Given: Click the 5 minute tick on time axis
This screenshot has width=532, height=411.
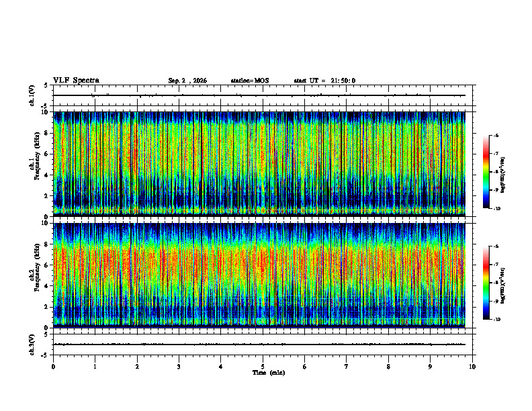Looking at the screenshot, I should (x=263, y=367).
